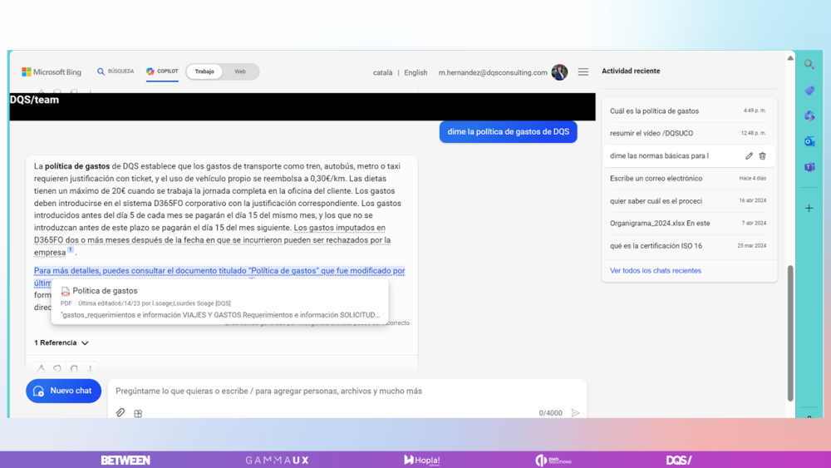831x468 pixels.
Task: Click the 'Para más detalles' document link
Action: [219, 271]
